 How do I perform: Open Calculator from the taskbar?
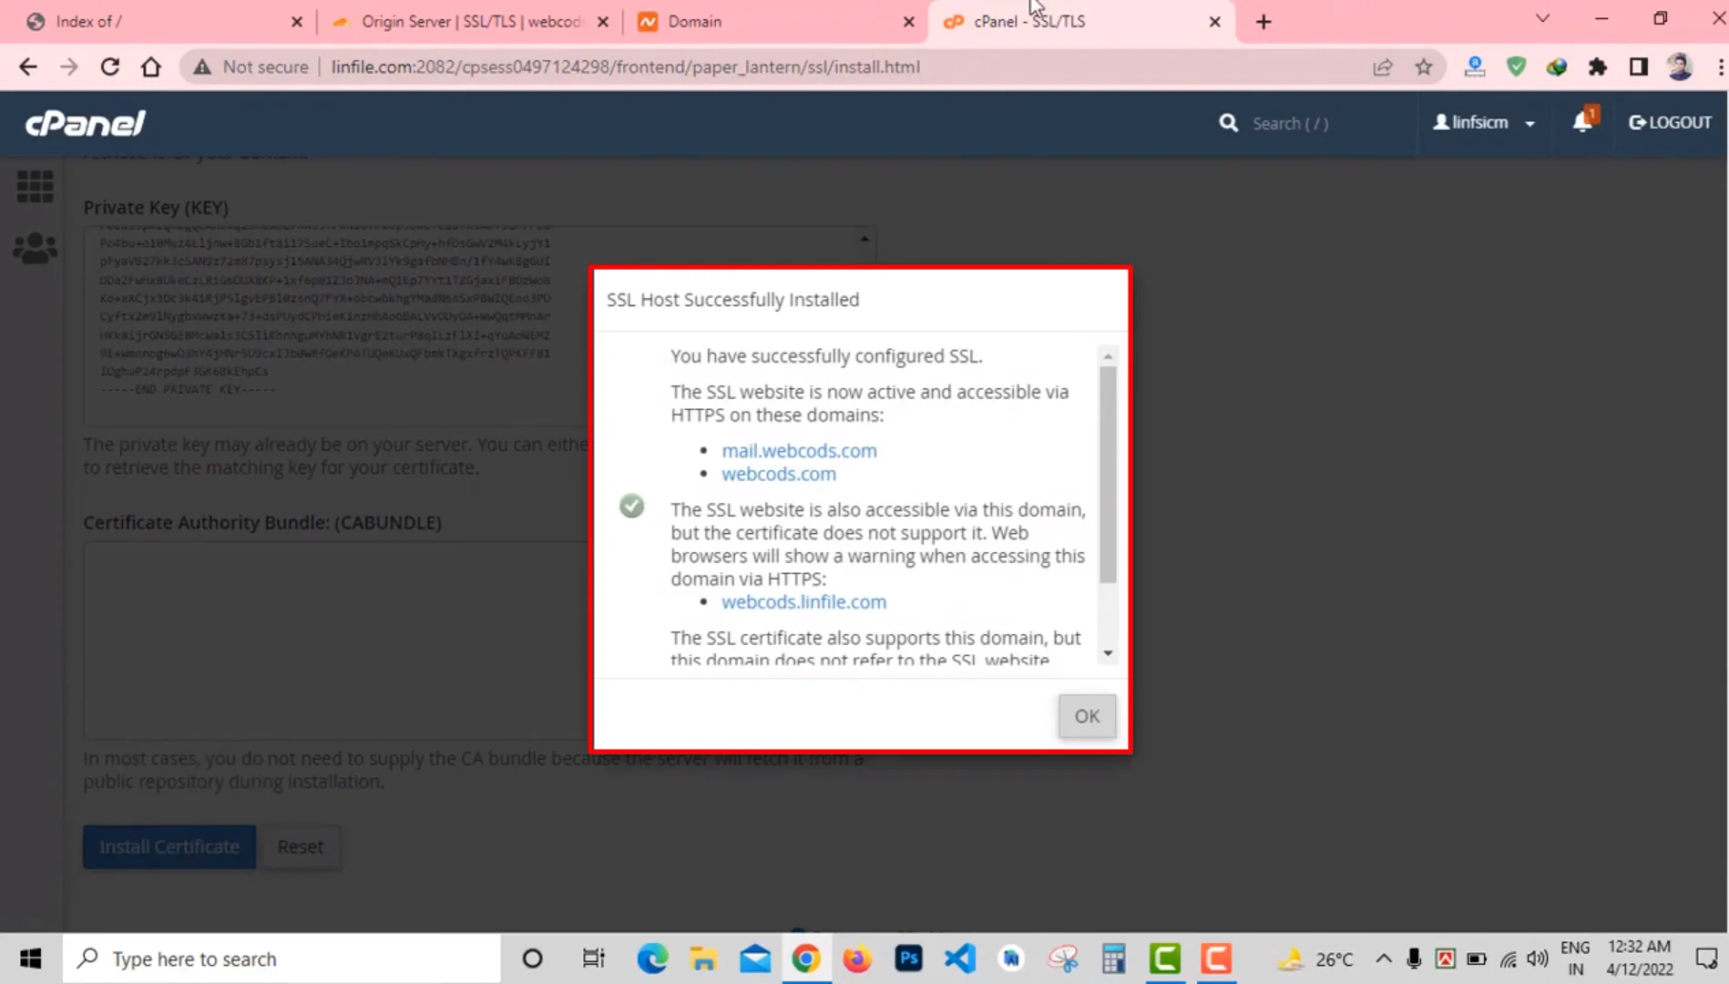[x=1113, y=958]
